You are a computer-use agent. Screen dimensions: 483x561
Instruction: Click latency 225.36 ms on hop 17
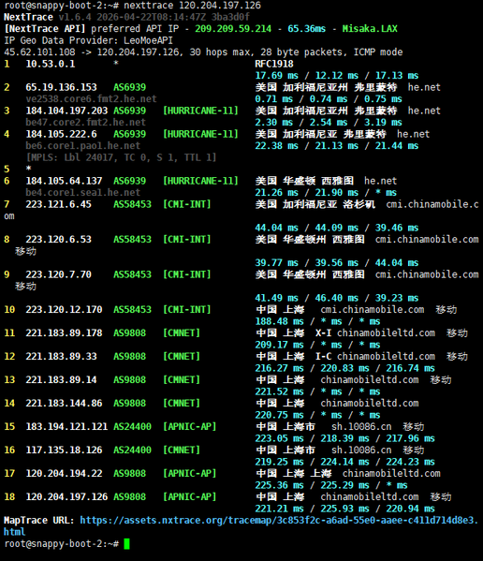coord(279,485)
